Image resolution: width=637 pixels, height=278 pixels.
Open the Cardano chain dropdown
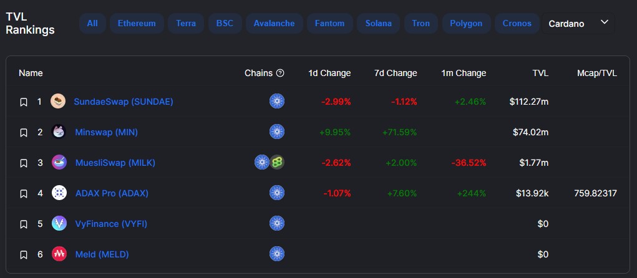coord(578,23)
